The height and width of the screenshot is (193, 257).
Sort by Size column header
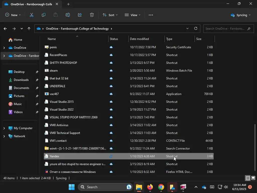click(199, 39)
